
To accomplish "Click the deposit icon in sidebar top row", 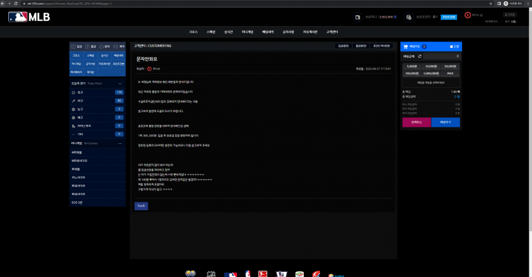I will 73,46.
